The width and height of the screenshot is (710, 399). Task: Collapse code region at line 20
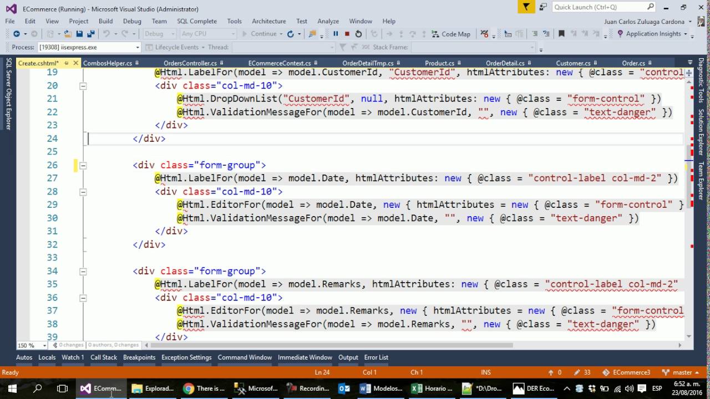(x=83, y=86)
